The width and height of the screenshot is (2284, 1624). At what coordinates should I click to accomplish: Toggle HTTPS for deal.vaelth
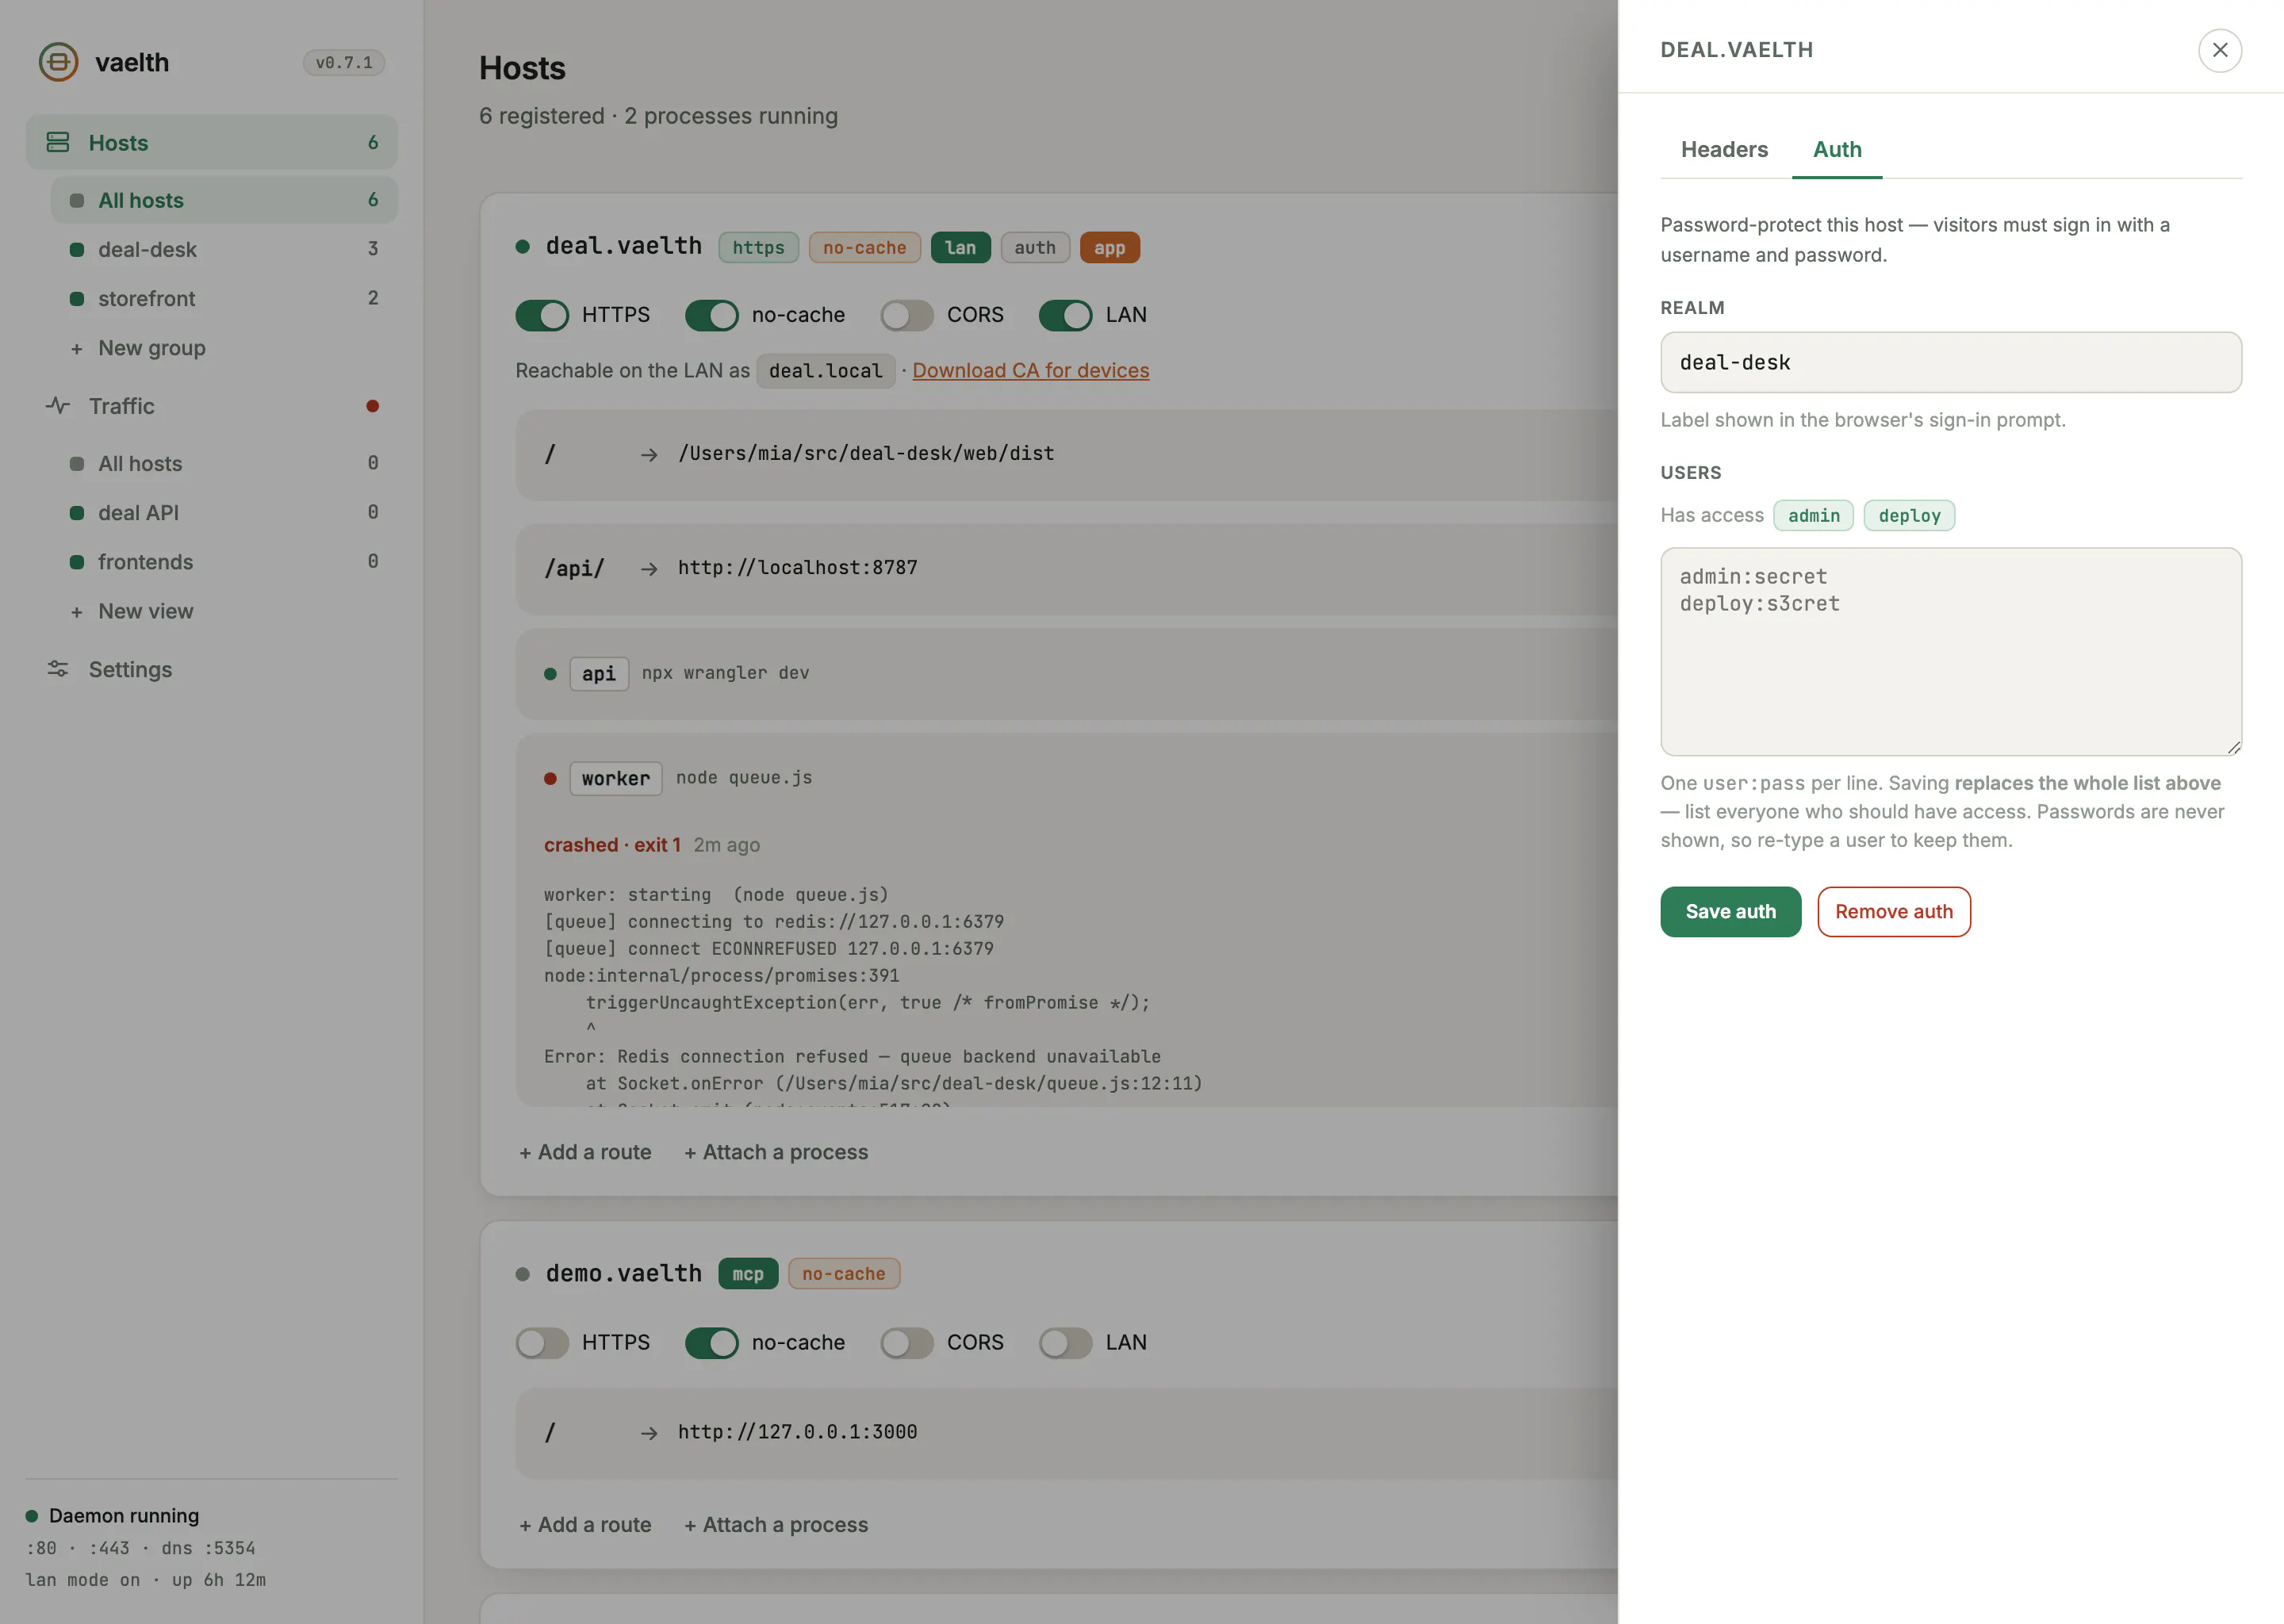[x=542, y=315]
